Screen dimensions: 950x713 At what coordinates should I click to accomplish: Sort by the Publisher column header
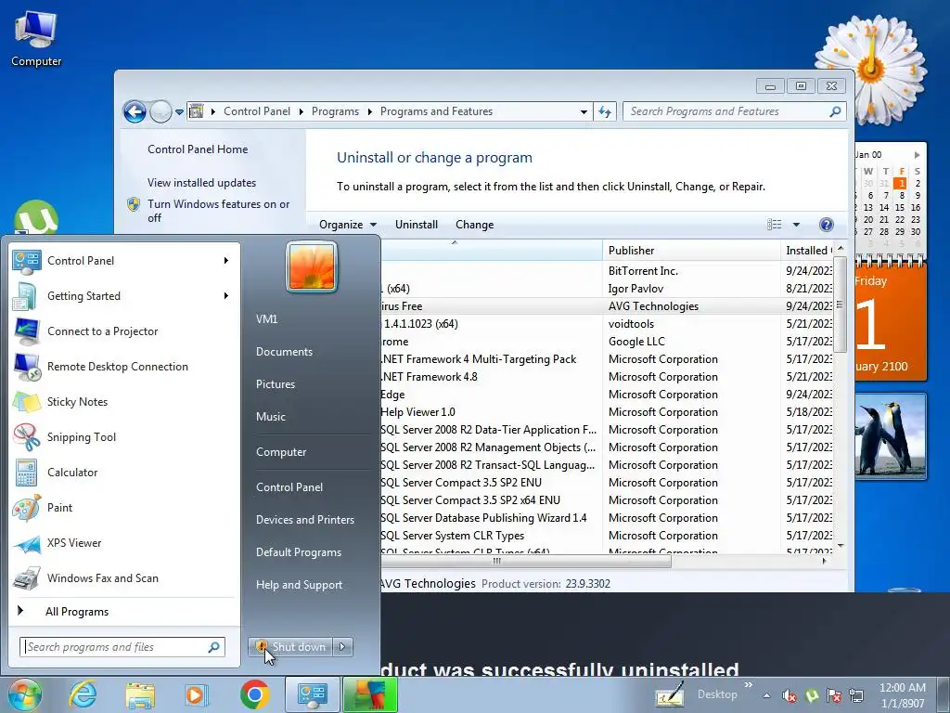click(x=691, y=251)
